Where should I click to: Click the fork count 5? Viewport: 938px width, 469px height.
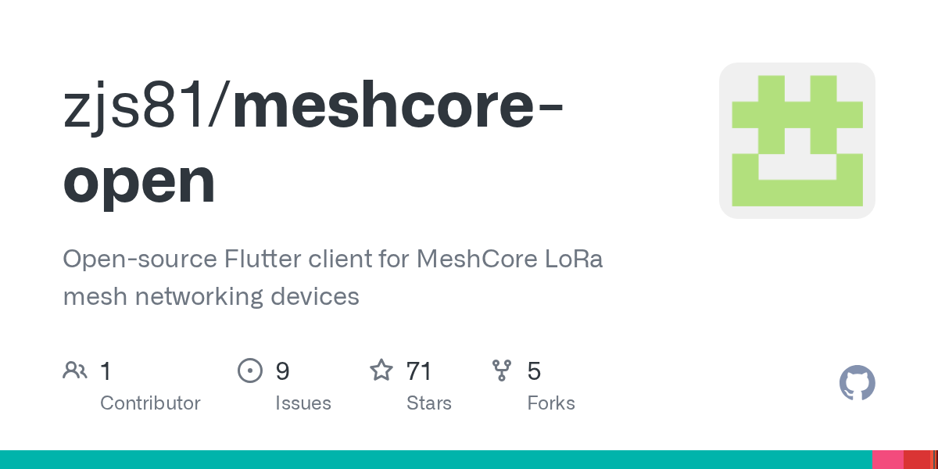(534, 371)
